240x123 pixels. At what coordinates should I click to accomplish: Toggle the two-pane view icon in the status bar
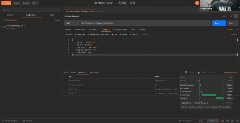tap(222, 121)
